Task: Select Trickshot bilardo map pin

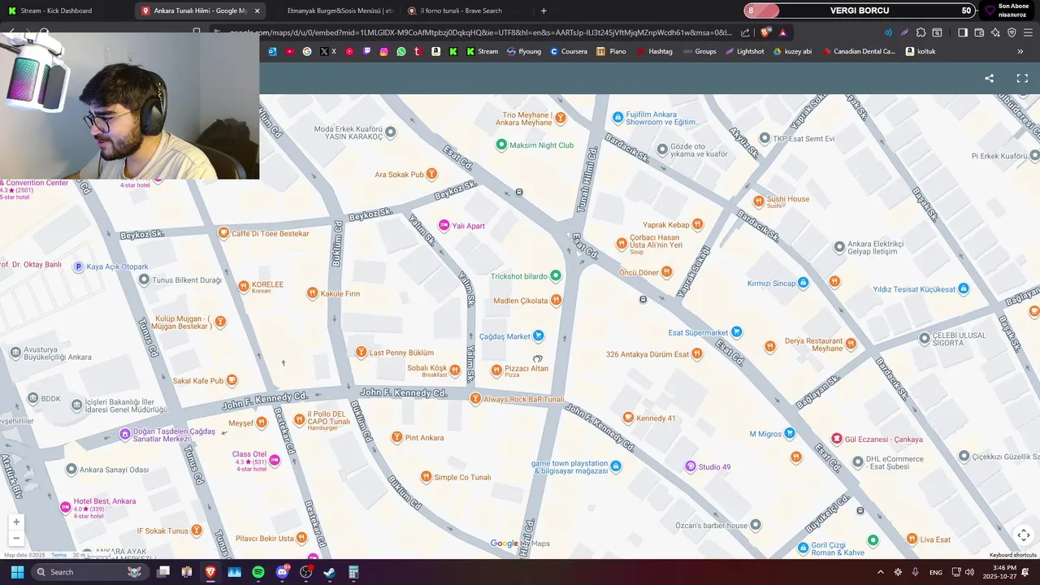Action: pyautogui.click(x=556, y=276)
